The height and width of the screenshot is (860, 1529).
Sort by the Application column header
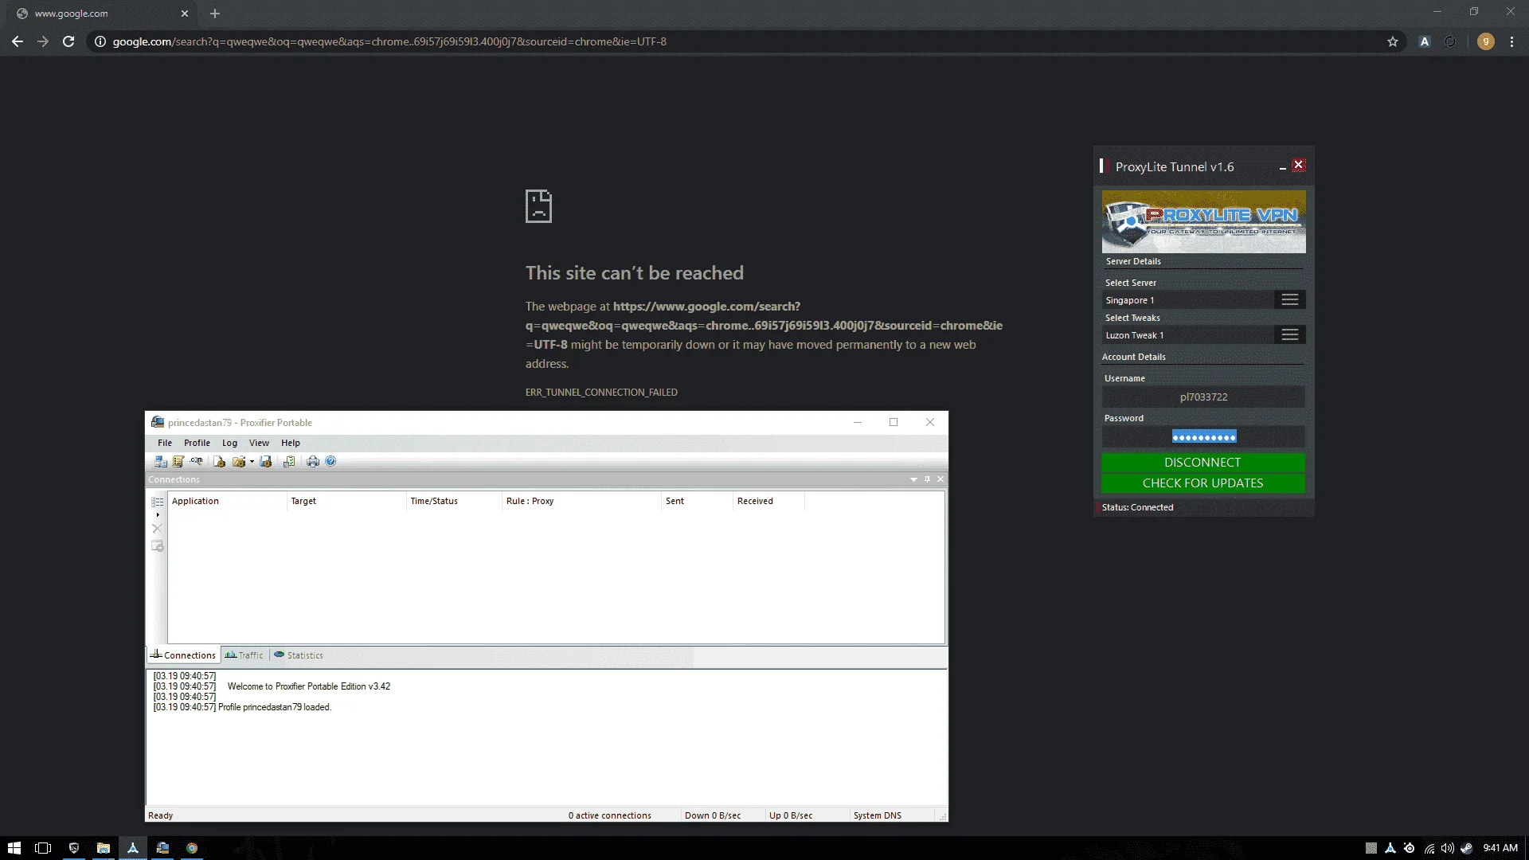click(x=227, y=501)
